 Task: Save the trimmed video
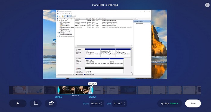click(193, 103)
